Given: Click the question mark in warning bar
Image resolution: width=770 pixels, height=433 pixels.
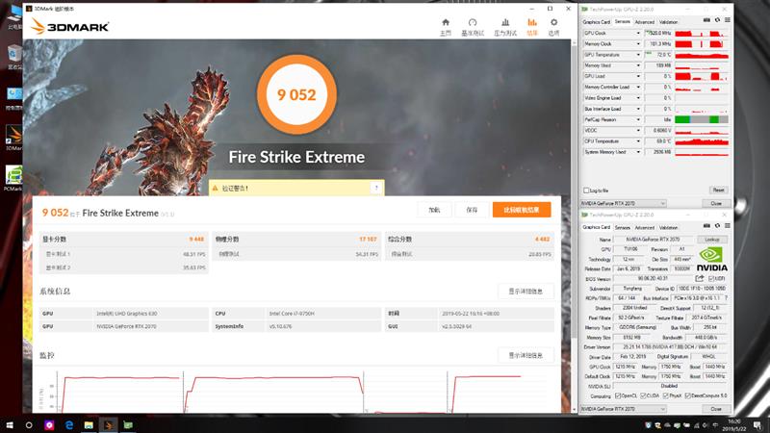Looking at the screenshot, I should (376, 188).
